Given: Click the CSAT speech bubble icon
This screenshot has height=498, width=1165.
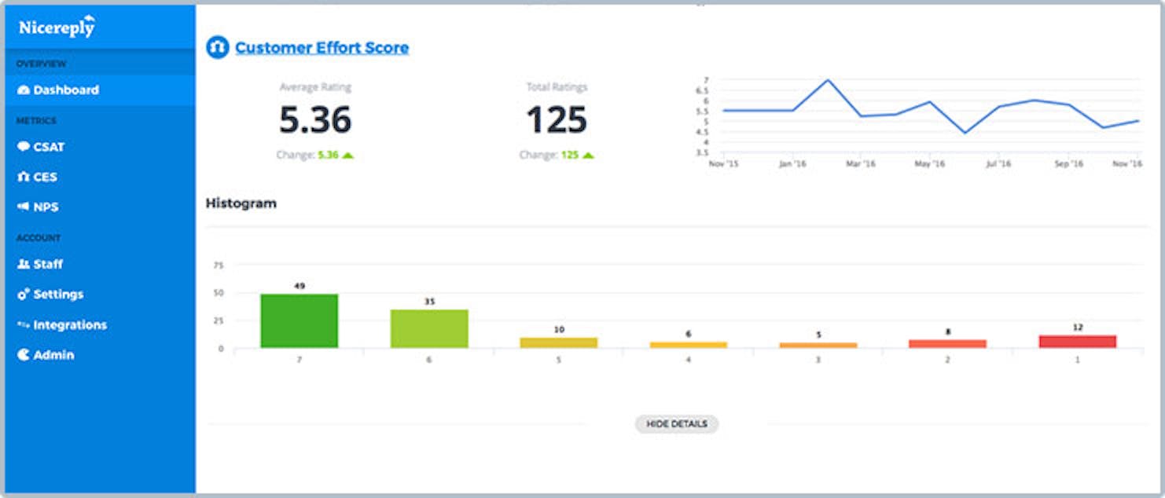Looking at the screenshot, I should [24, 147].
